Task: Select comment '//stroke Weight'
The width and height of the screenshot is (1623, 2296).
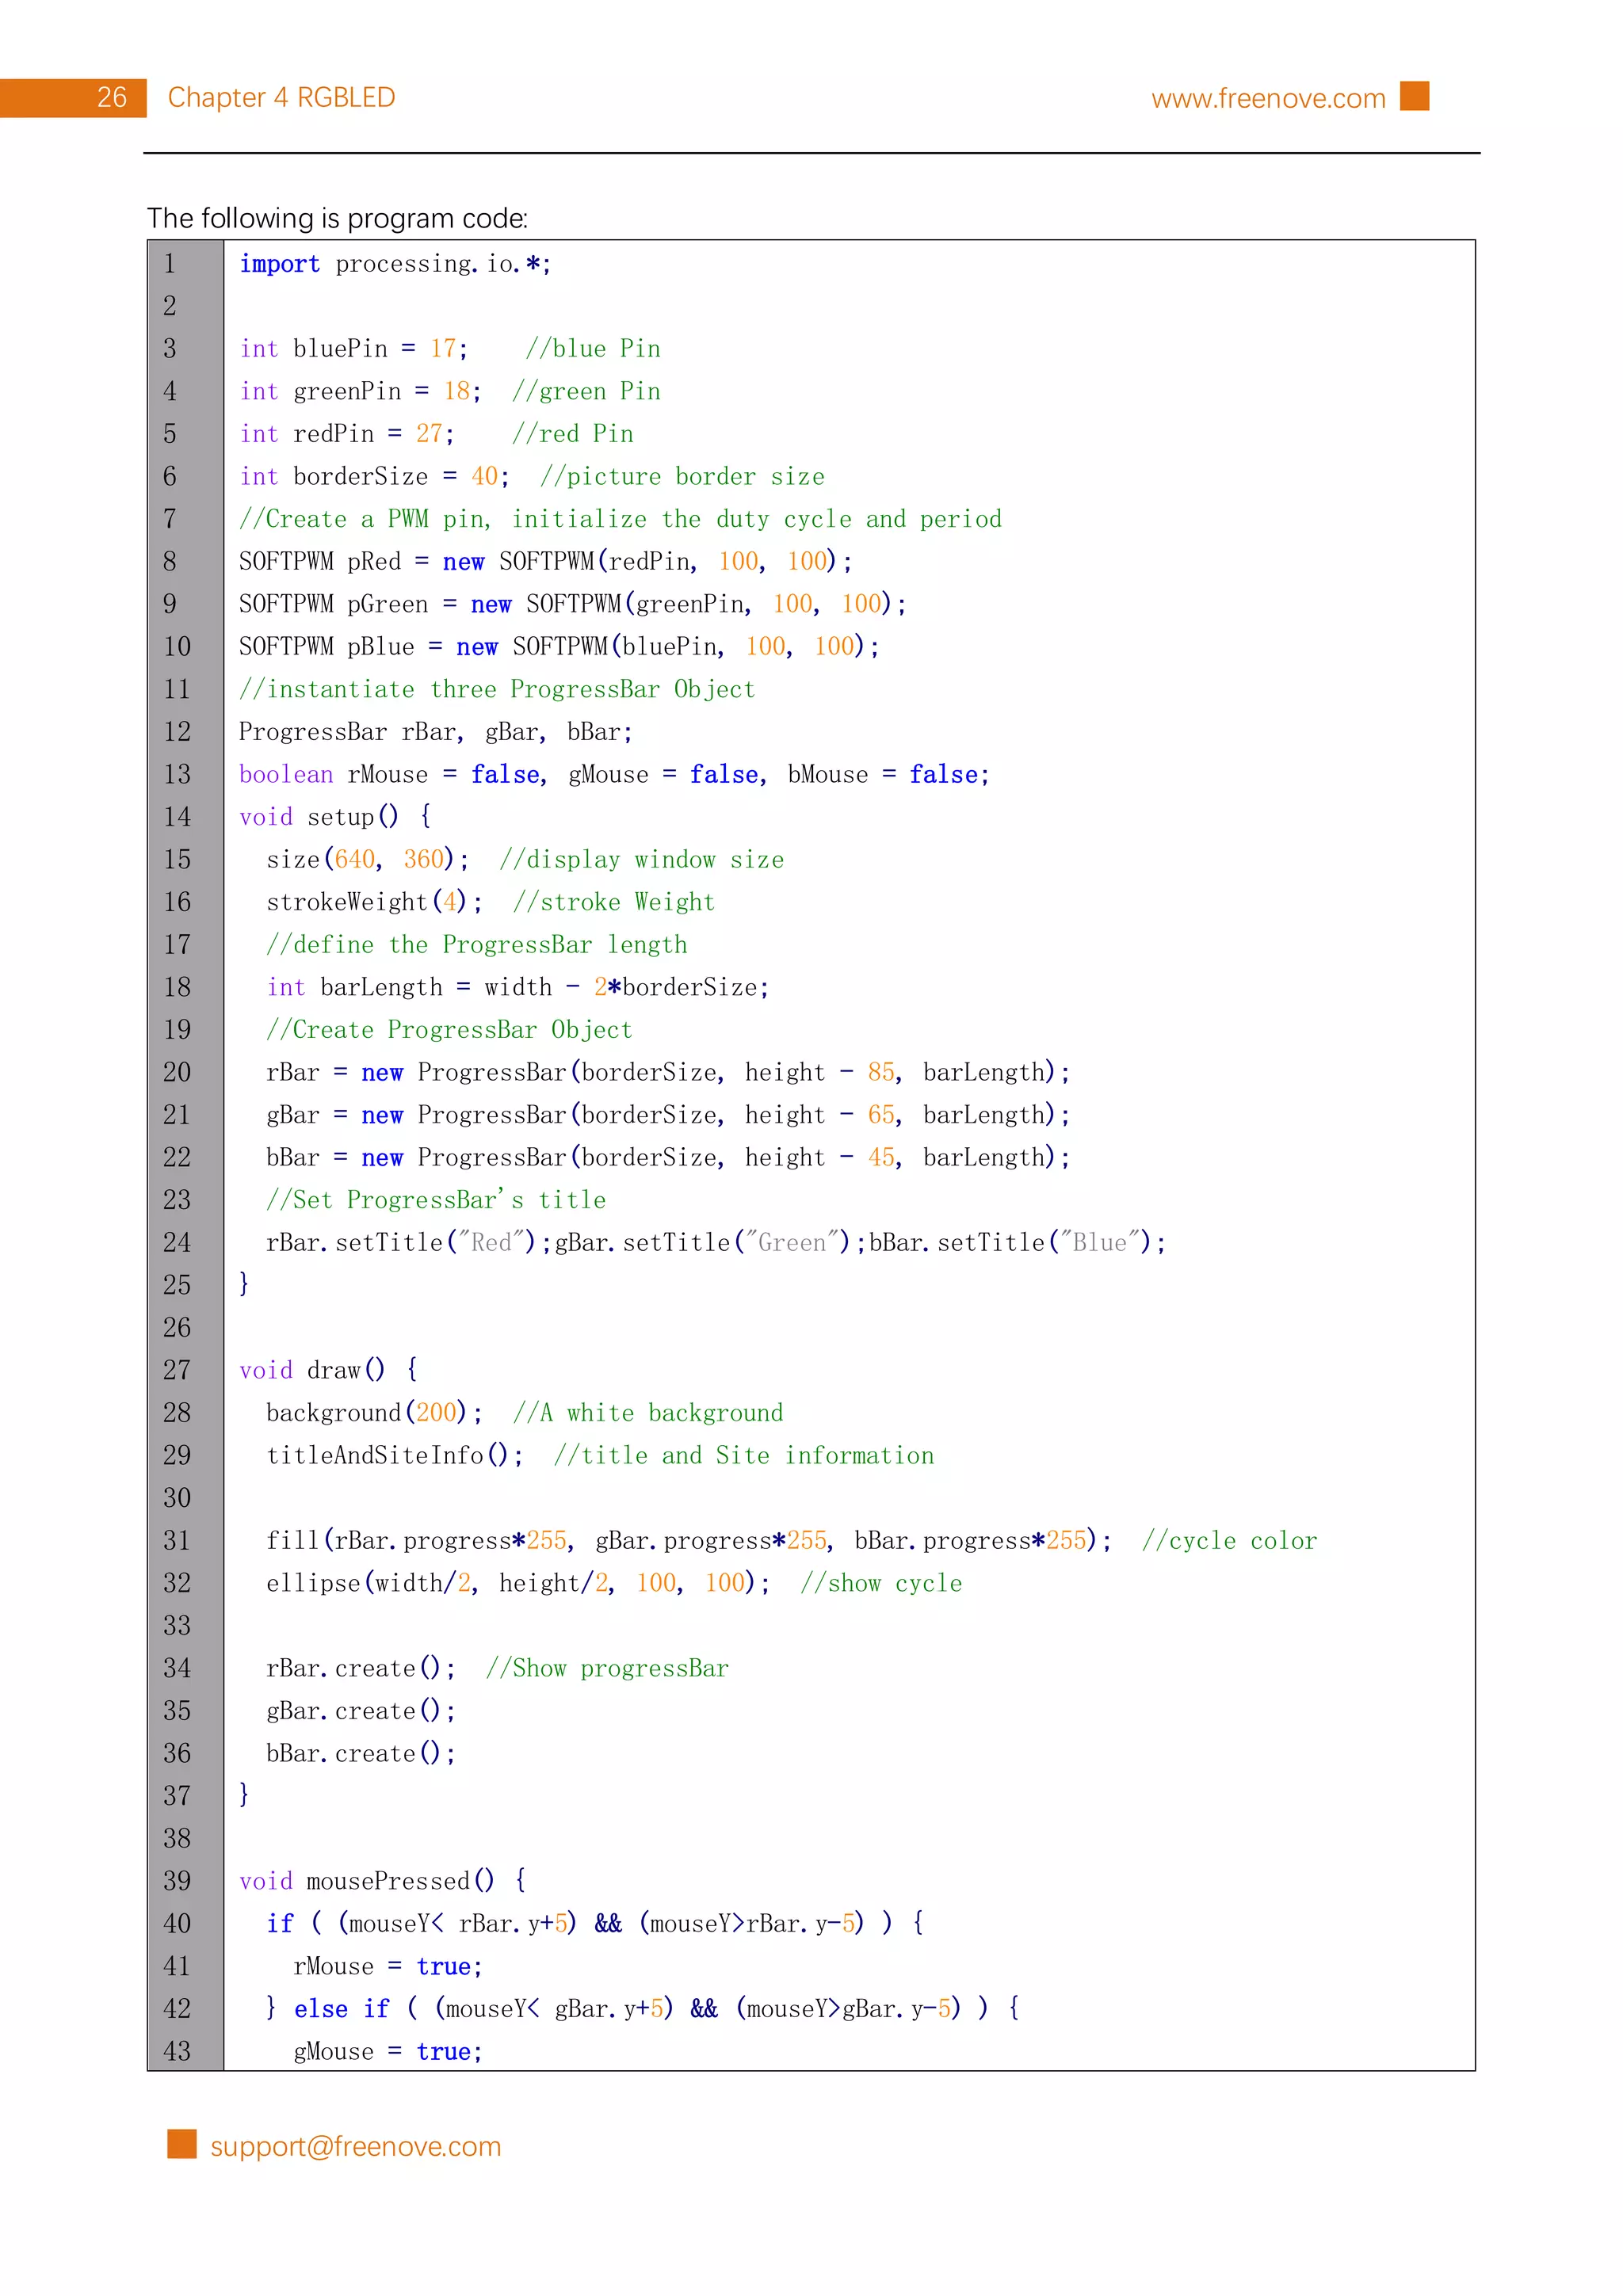Action: coord(614,902)
